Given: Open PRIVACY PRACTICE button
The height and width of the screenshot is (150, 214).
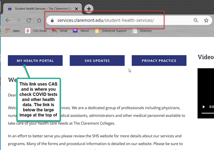Looking at the screenshot, I should pyautogui.click(x=159, y=61).
